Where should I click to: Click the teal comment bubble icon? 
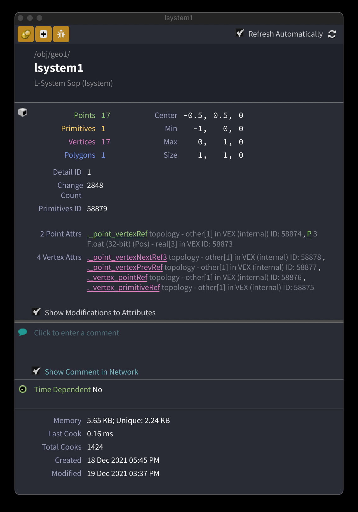23,332
